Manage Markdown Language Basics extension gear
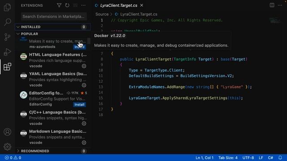The height and width of the screenshot is (161, 287). [84, 143]
